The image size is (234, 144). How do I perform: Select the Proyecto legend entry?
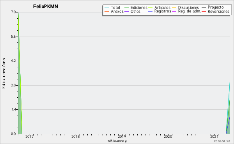213,7
